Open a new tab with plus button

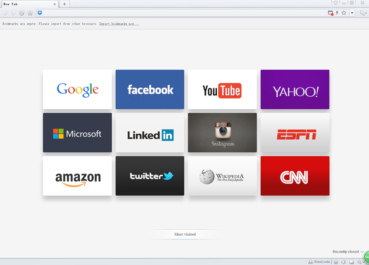[65, 4]
